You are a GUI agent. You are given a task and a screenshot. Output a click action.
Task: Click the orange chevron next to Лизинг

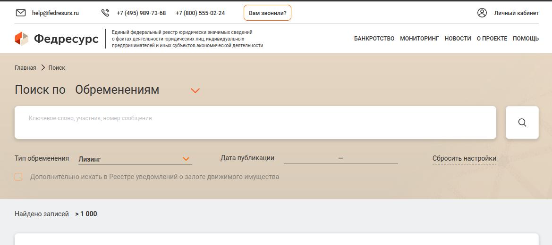point(186,159)
